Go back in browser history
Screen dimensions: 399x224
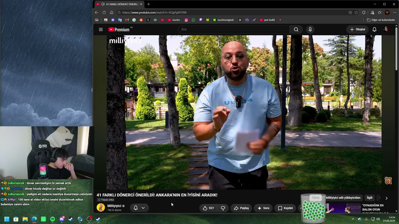[97, 12]
